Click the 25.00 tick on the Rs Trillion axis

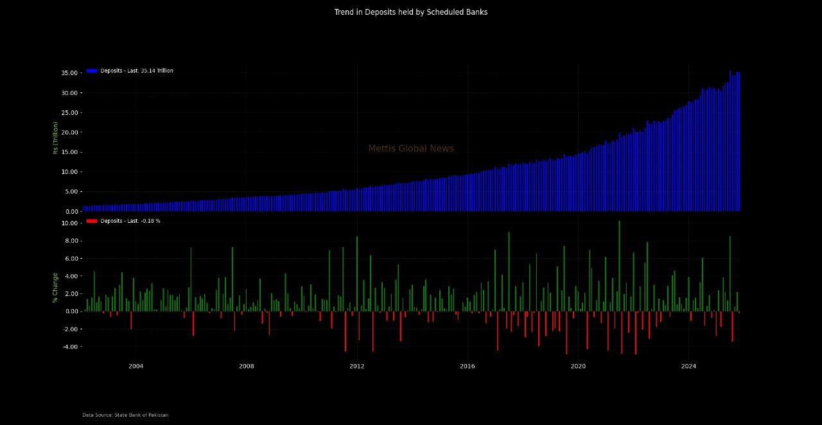[69, 113]
